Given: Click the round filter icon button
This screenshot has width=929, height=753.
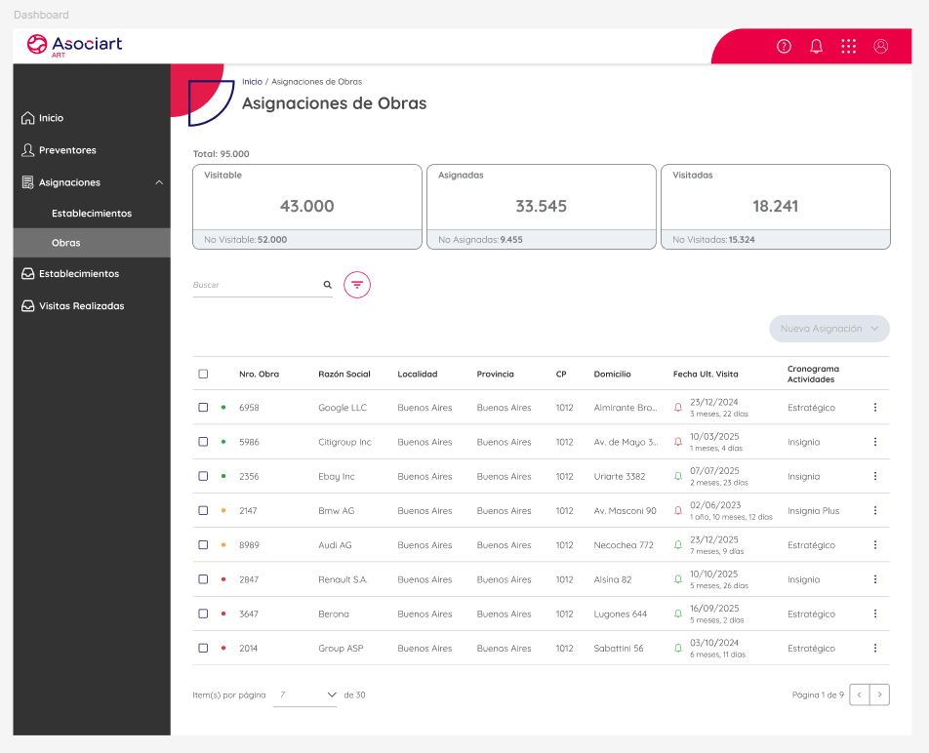Looking at the screenshot, I should pos(357,285).
